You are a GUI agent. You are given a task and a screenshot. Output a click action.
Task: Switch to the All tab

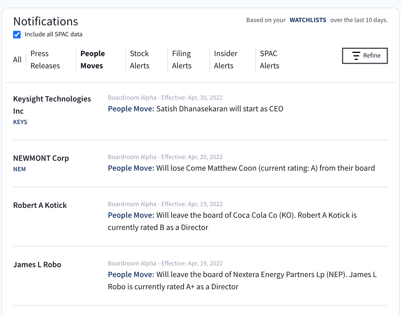click(x=17, y=60)
